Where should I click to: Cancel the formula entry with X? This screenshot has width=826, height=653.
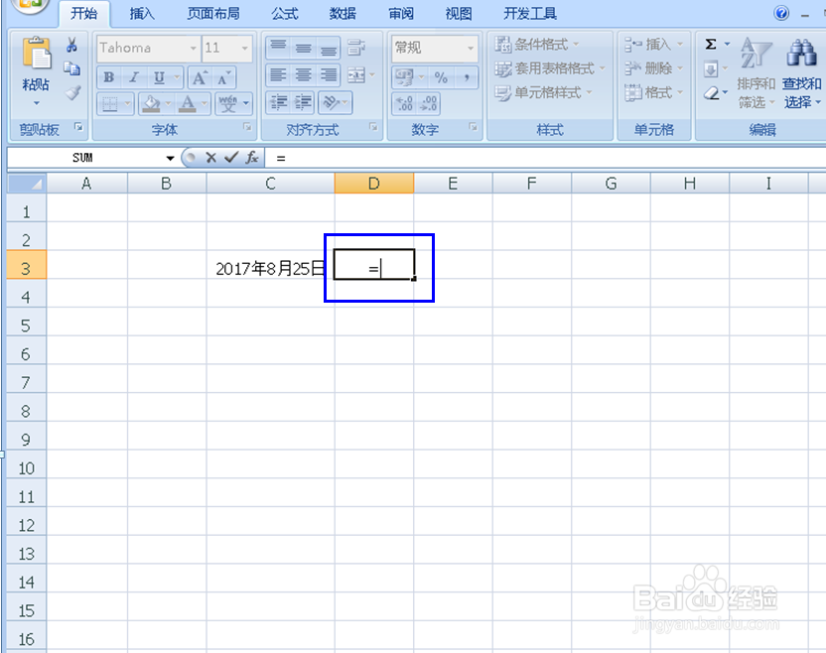210,158
